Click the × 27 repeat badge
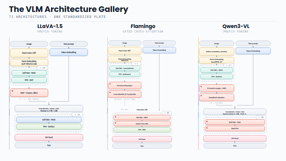The height and width of the screenshot is (161, 286). click(229, 65)
